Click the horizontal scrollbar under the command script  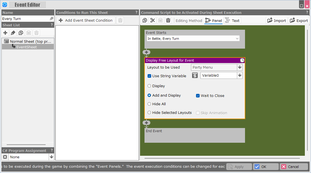pyautogui.click(x=222, y=158)
